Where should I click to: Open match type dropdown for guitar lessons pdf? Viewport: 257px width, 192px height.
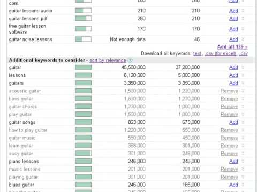pos(243,19)
